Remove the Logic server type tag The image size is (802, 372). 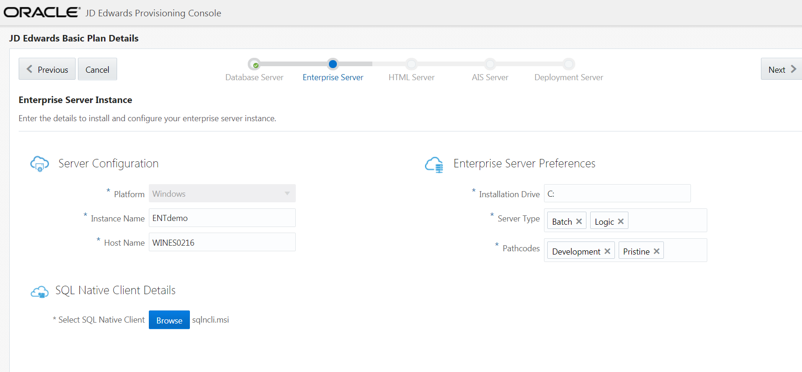click(621, 221)
